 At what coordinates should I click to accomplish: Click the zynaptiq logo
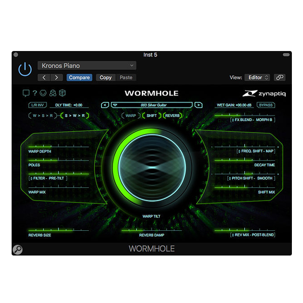[x=264, y=93]
